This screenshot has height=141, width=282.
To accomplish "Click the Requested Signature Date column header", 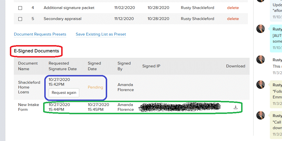I will 63,66.
